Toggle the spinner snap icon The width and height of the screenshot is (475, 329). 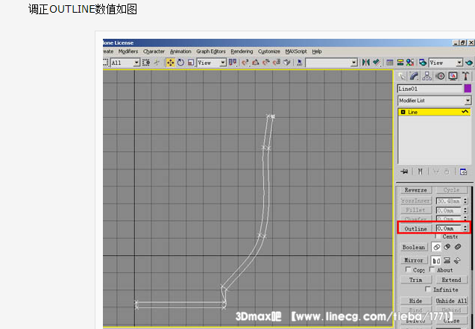point(276,63)
